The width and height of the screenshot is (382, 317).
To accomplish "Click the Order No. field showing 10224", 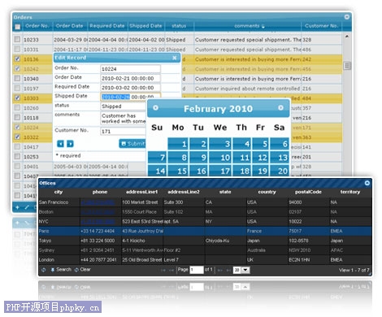I will [x=130, y=69].
